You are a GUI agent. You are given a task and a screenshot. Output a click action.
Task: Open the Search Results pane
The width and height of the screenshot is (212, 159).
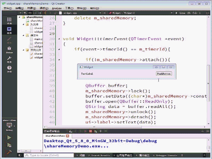tap(99, 155)
